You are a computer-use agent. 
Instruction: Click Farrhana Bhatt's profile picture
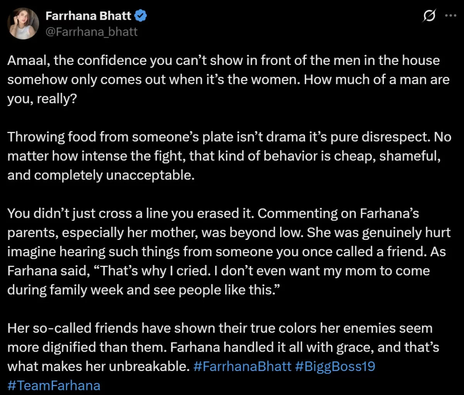pyautogui.click(x=23, y=23)
